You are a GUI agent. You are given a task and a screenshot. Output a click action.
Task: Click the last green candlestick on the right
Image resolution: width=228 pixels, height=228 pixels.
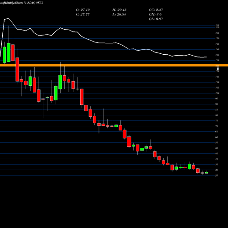pyautogui.click(x=207, y=173)
